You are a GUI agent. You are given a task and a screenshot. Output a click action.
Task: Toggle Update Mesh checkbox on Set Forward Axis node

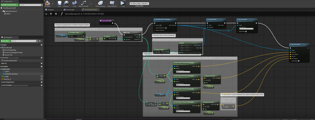tap(246, 32)
